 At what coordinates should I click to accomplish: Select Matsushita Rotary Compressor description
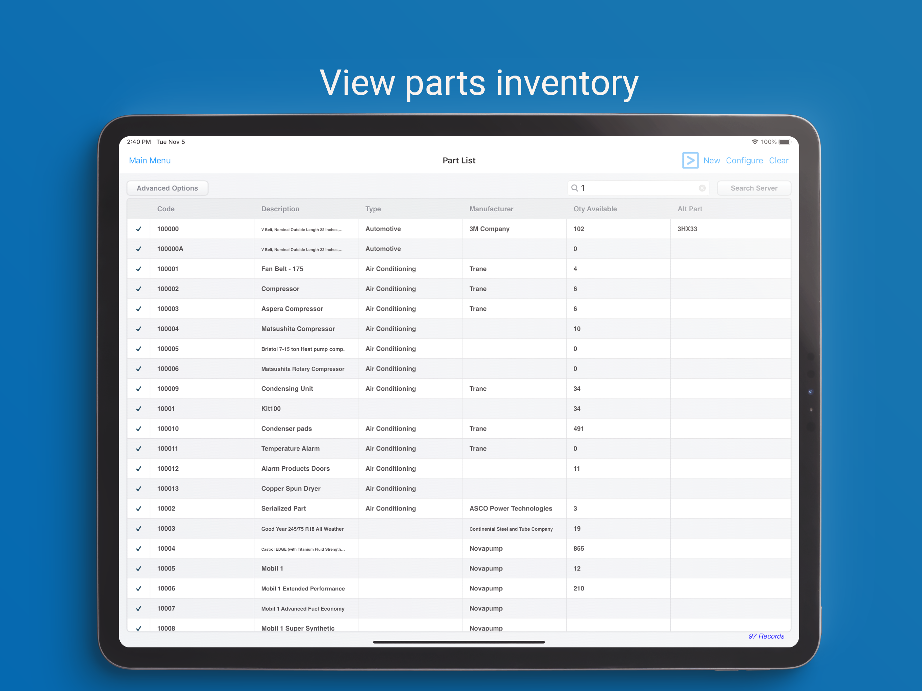303,369
